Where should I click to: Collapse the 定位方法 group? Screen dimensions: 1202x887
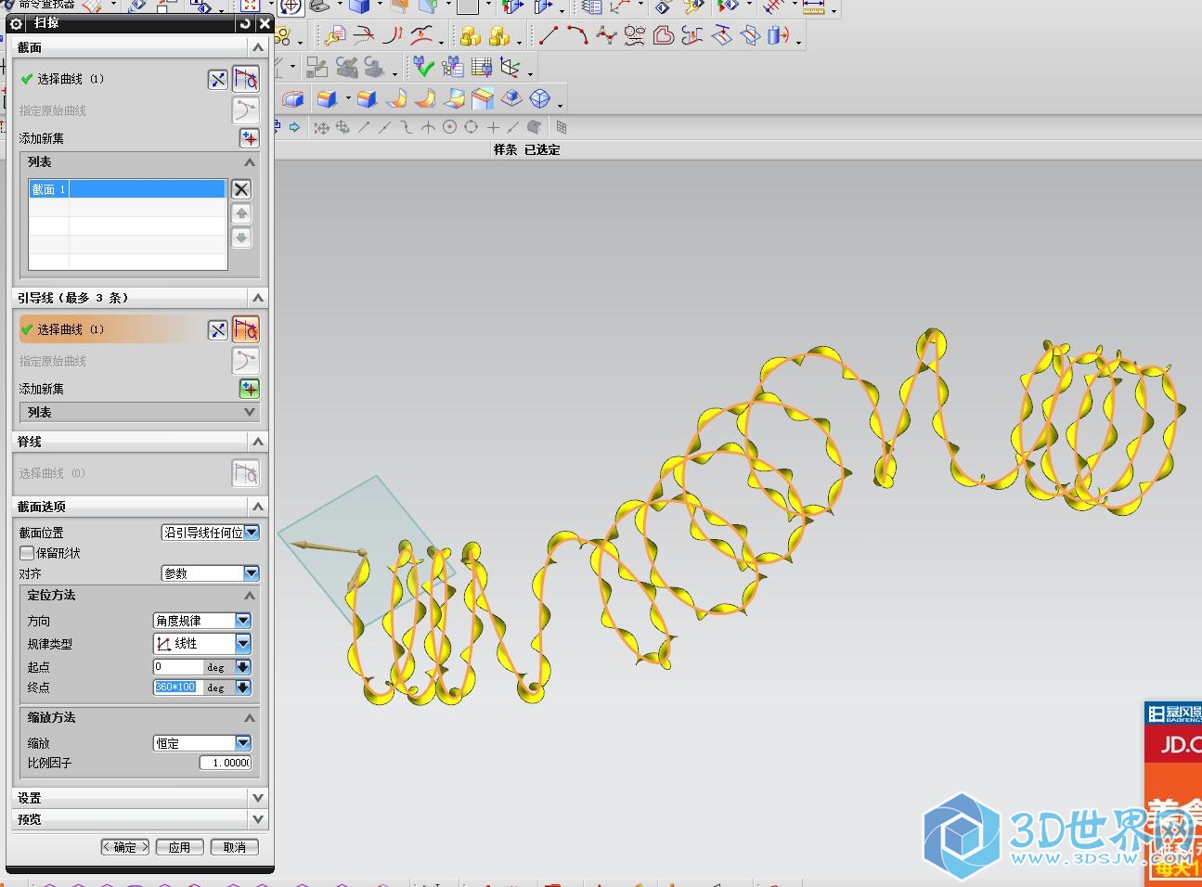pyautogui.click(x=249, y=596)
